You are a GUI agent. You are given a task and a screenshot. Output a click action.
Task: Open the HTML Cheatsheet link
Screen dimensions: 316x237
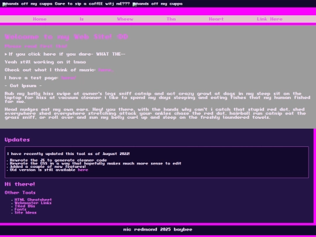coord(33,200)
